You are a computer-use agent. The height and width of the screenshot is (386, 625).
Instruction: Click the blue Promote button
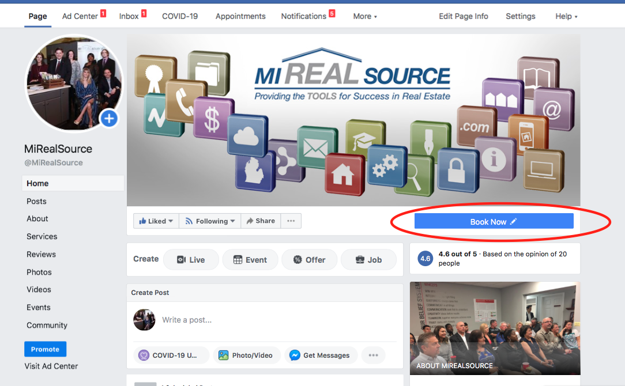click(45, 349)
